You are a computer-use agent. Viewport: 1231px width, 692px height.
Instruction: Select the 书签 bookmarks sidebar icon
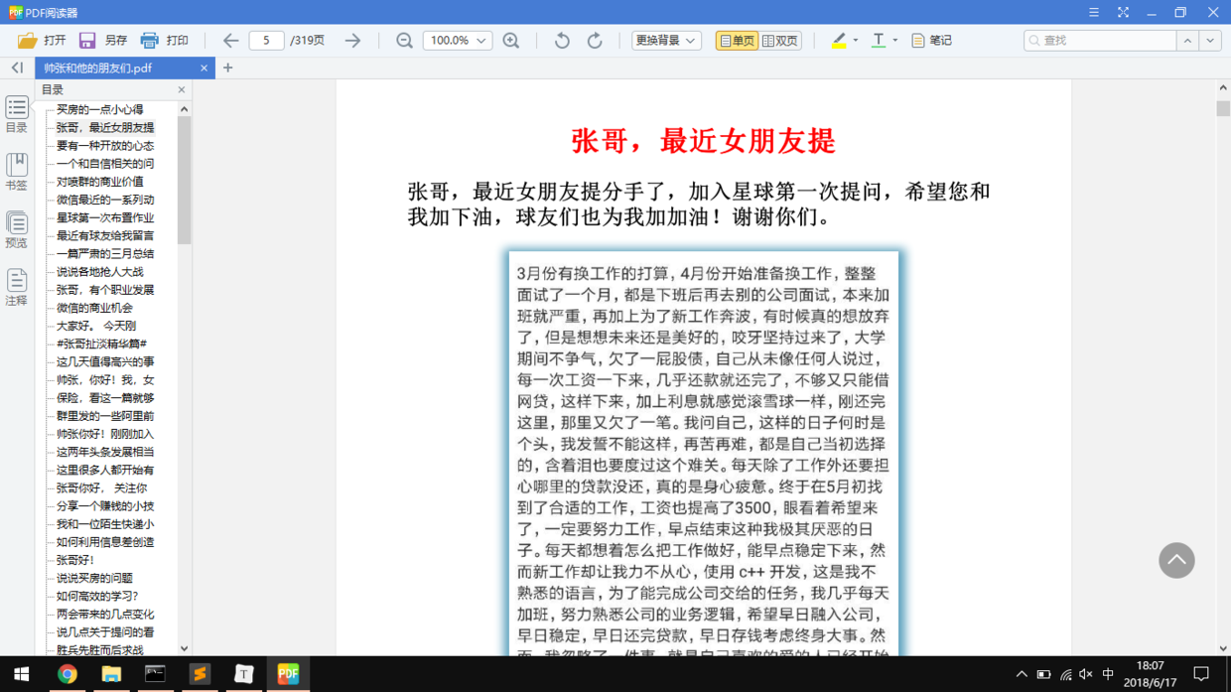tap(16, 169)
